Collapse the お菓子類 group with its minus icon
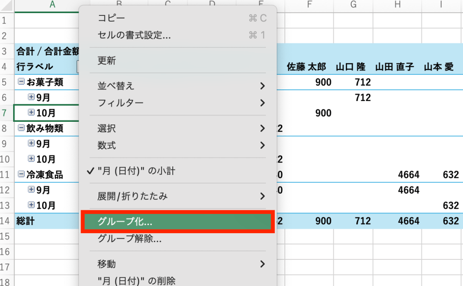The height and width of the screenshot is (286, 463). (21, 82)
